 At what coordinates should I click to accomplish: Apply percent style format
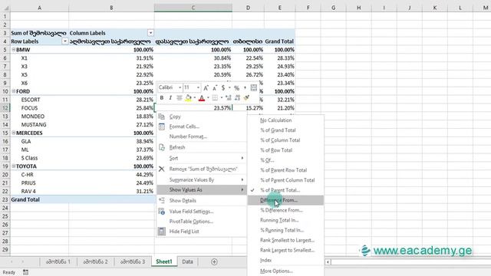(x=237, y=88)
